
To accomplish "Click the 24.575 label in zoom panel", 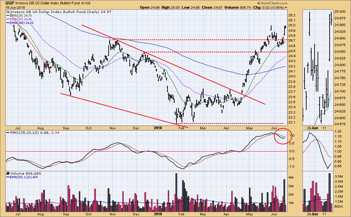I will 340,124.
